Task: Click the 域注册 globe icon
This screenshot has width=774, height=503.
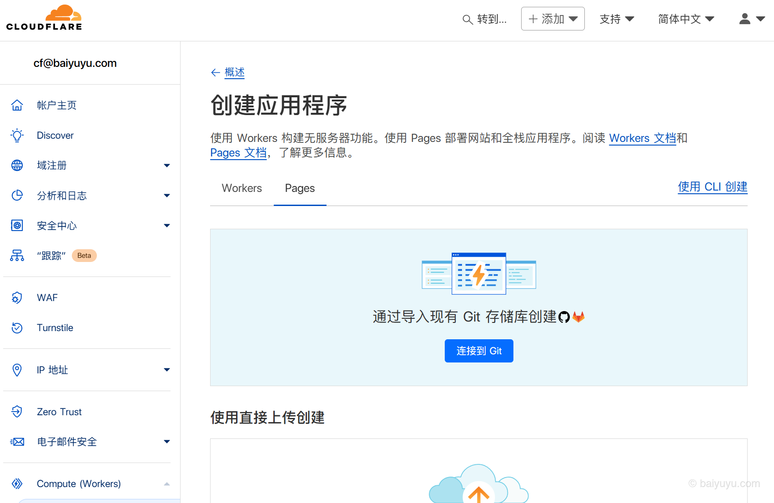Action: click(x=17, y=165)
